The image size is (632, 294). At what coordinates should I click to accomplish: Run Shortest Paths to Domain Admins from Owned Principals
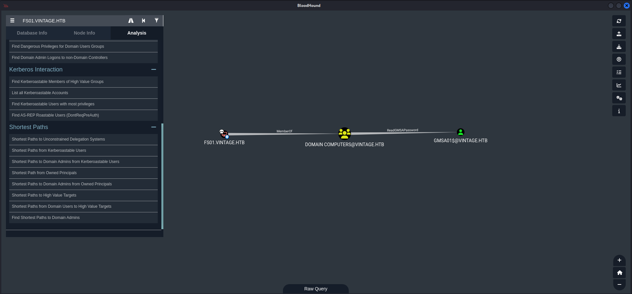tap(83, 184)
